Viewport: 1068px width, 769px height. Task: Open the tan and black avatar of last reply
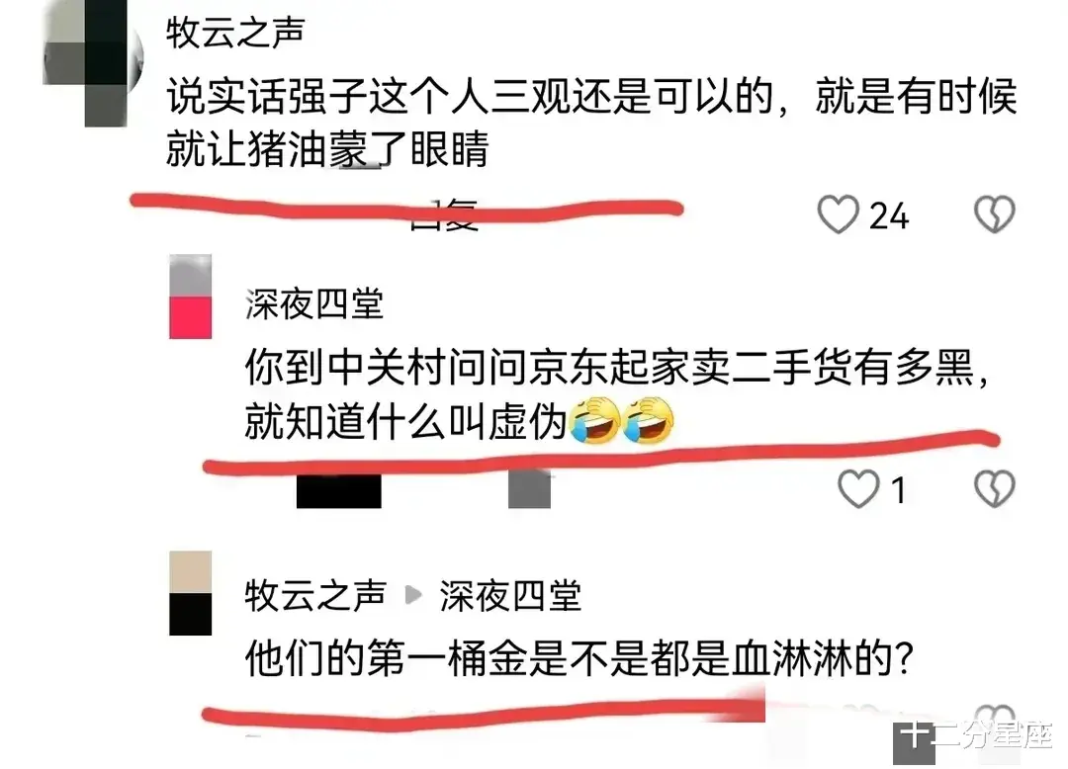[190, 593]
